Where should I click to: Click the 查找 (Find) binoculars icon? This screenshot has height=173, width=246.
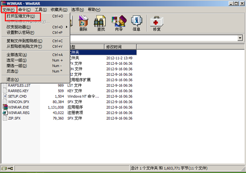pos(101,23)
